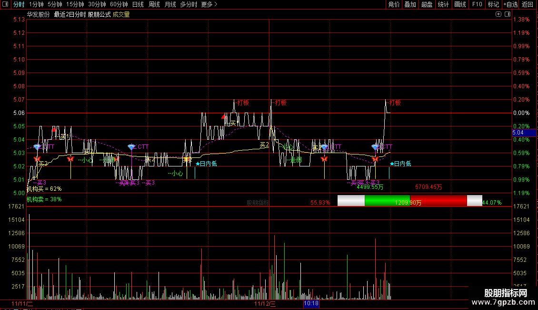The height and width of the screenshot is (310, 538).
Task: Click the 华发股份 stock name
Action: 39,14
